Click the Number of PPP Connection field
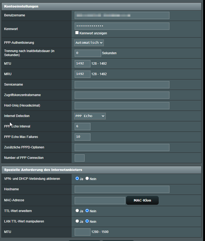 79,158
